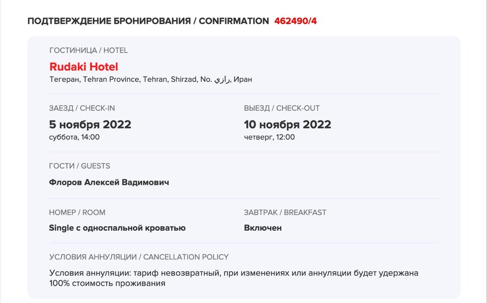Click confirmation number 462490/4
487x303 pixels.
click(296, 21)
